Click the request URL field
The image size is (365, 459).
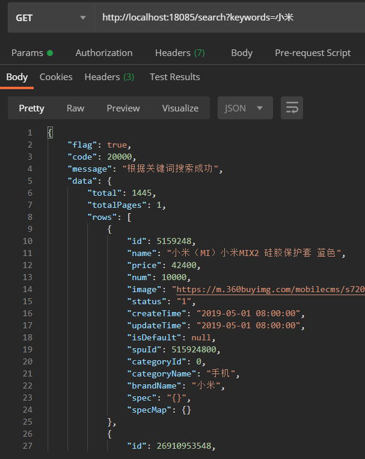point(229,18)
